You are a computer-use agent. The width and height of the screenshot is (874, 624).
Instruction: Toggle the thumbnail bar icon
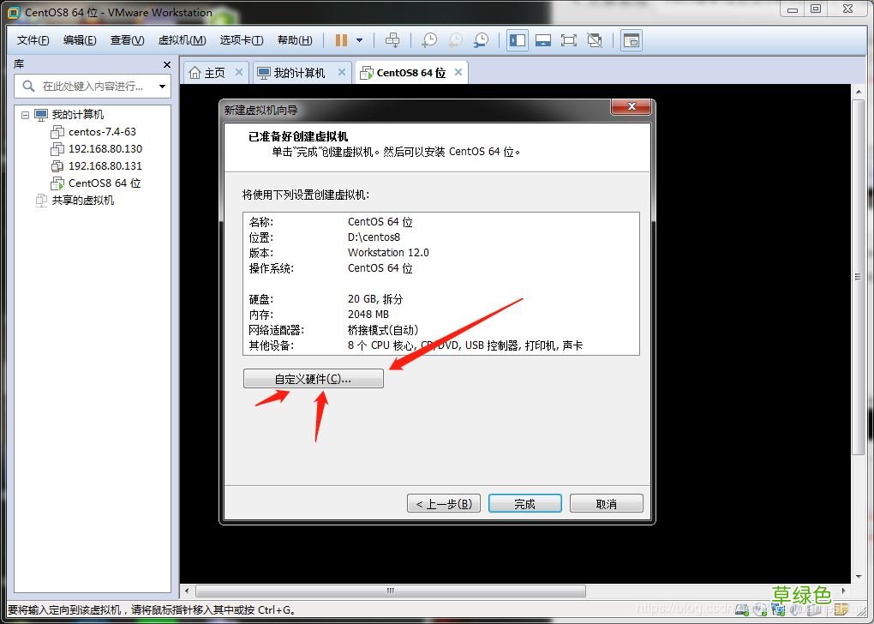coord(543,40)
